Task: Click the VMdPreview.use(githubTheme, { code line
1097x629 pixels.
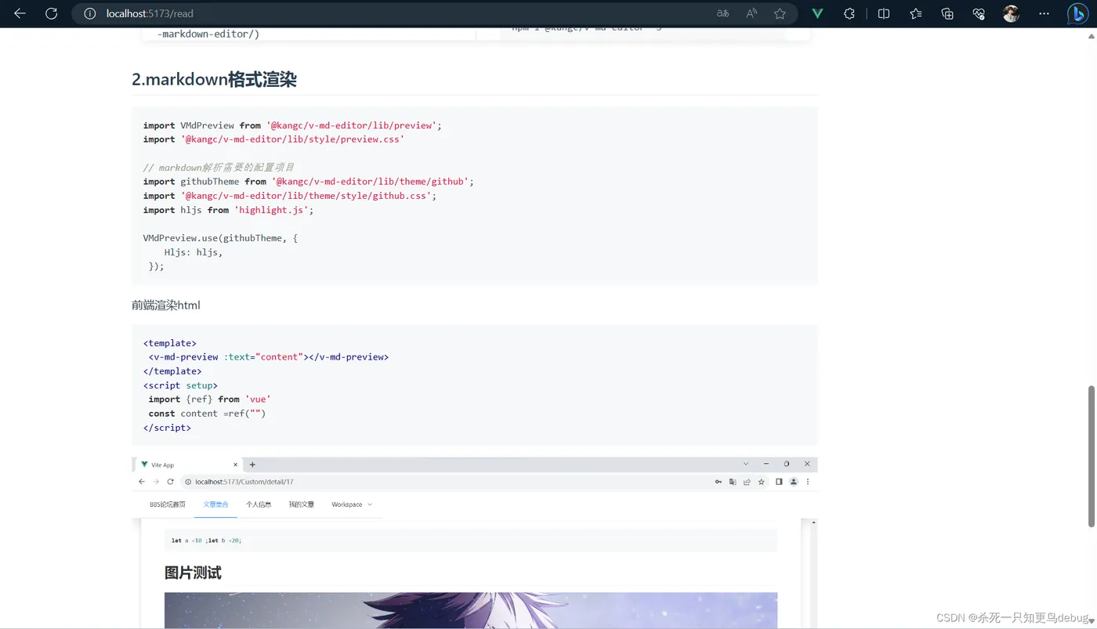Action: tap(220, 238)
